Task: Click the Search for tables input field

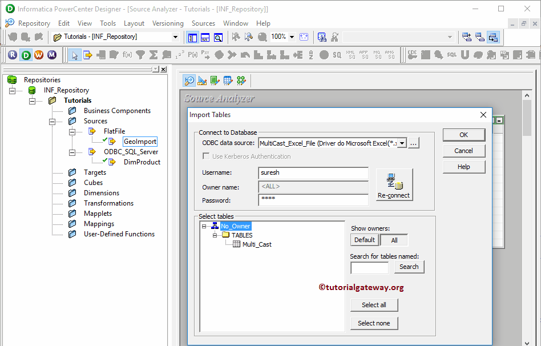Action: point(369,267)
